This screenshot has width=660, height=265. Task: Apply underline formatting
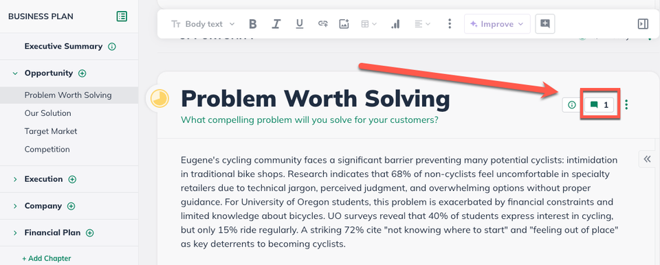click(299, 24)
